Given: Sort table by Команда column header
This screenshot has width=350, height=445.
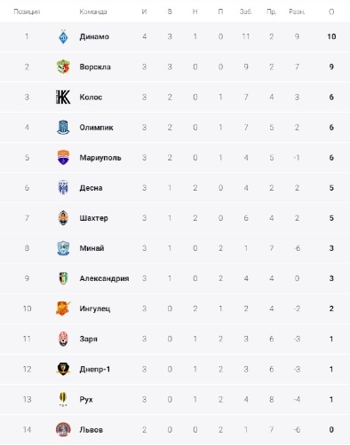Looking at the screenshot, I should [93, 12].
